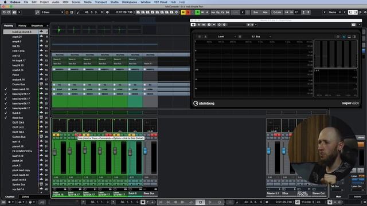Screen dimensions: 367x206
Task: Select FX LENADI VOCs in visibility list
Action: pyautogui.click(x=22, y=151)
